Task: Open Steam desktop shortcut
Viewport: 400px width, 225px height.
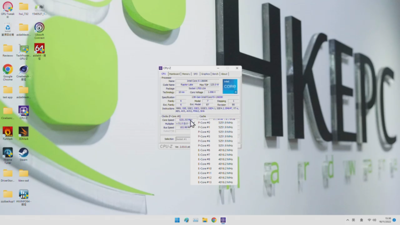Action: [23, 154]
